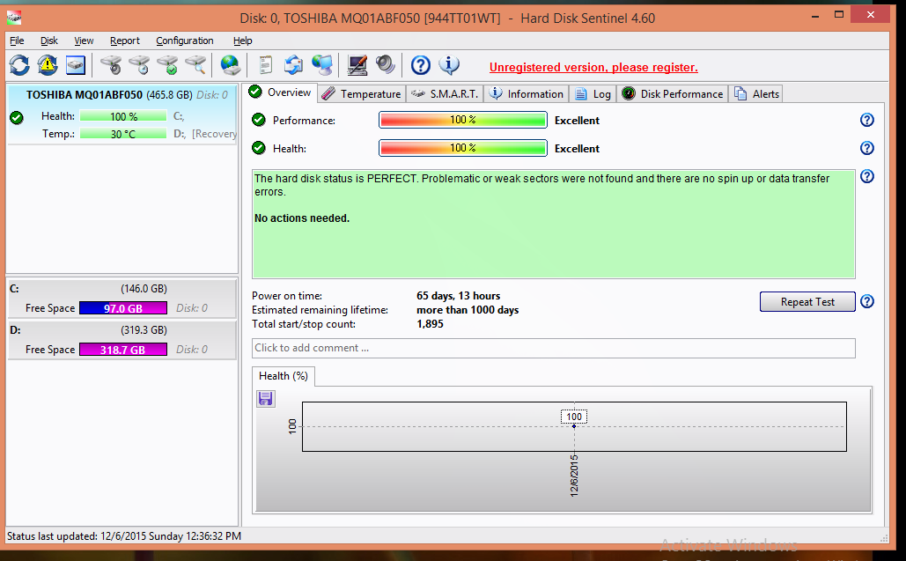The height and width of the screenshot is (561, 906).
Task: Click help icon beside green status text box
Action: [866, 176]
